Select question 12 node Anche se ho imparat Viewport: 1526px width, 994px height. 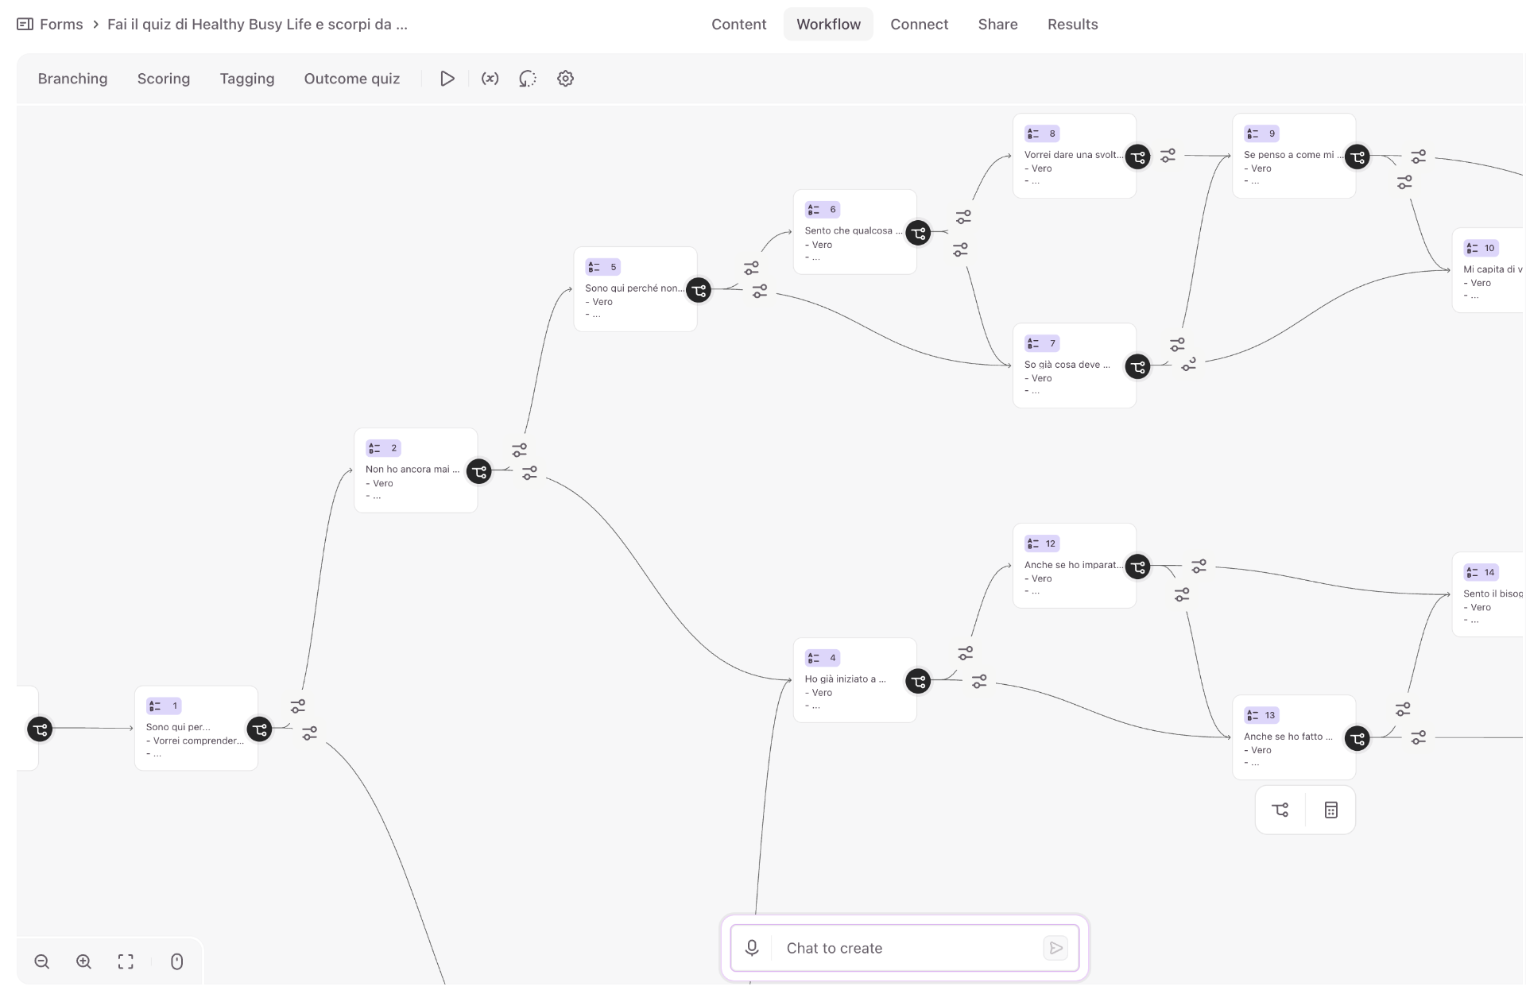(x=1074, y=566)
